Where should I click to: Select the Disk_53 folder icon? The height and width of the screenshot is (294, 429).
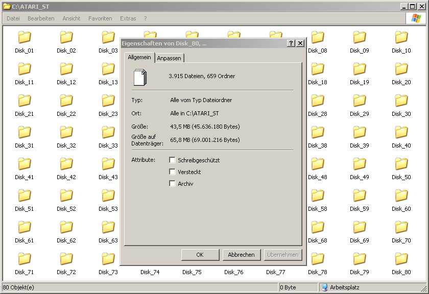(x=108, y=195)
